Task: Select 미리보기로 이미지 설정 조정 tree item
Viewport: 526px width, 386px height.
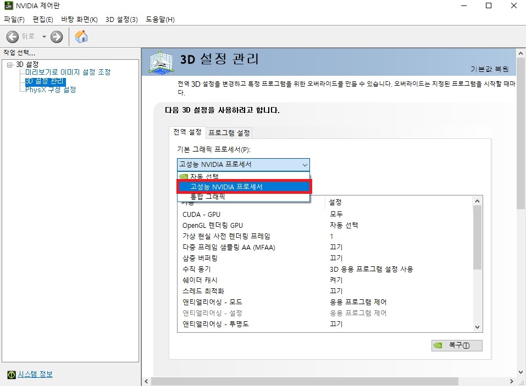Action: click(68, 72)
